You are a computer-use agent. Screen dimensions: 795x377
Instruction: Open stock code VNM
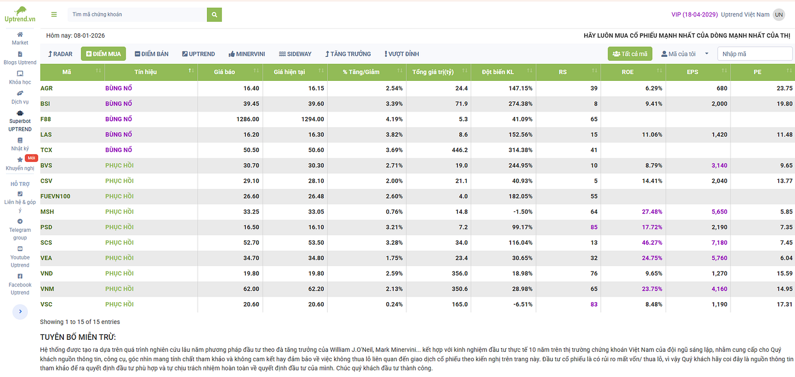click(x=47, y=288)
